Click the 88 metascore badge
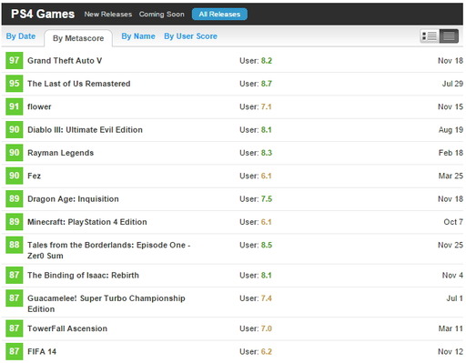 coord(15,245)
